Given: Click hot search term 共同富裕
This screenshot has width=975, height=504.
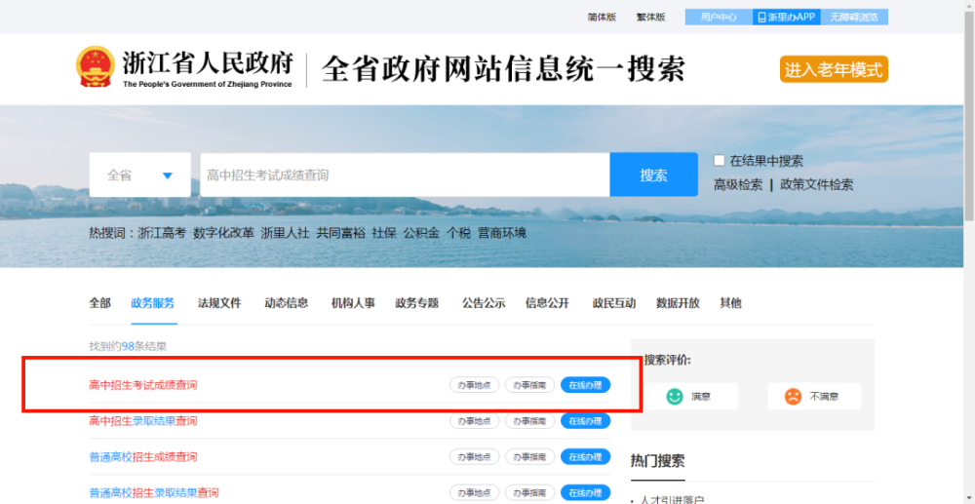Looking at the screenshot, I should tap(340, 233).
